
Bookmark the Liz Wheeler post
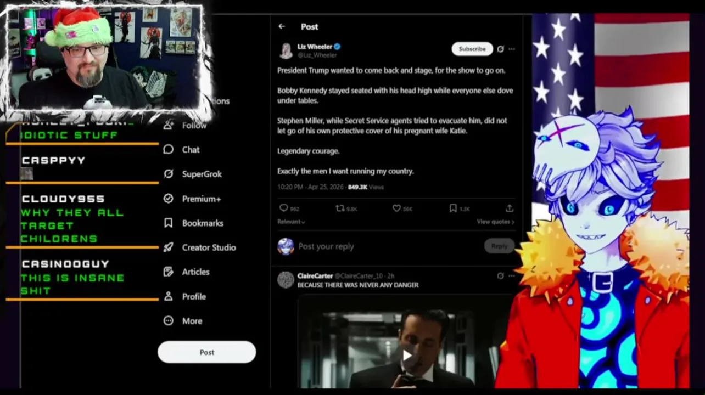tap(453, 208)
